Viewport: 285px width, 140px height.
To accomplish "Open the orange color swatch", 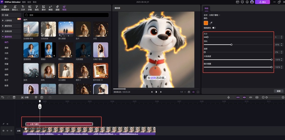I will (x=206, y=23).
